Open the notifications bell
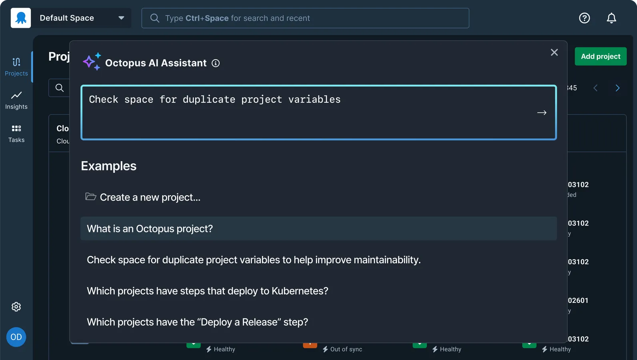 tap(611, 18)
